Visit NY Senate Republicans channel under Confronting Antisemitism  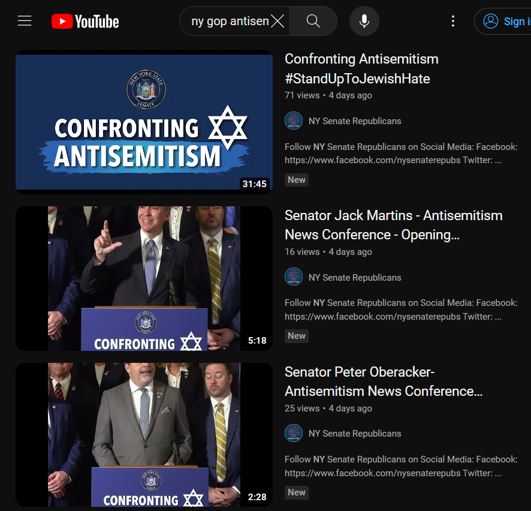coord(355,121)
